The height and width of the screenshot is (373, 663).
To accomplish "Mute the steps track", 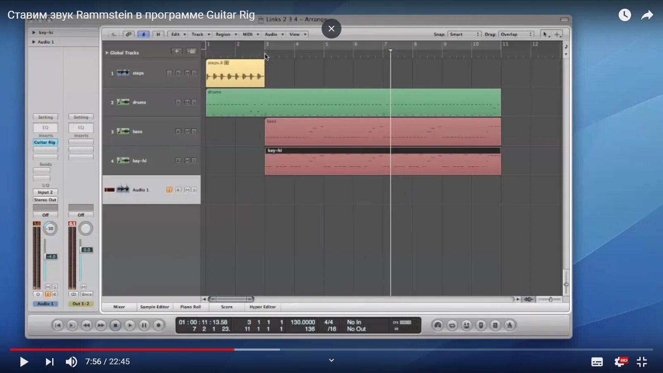I will (187, 73).
